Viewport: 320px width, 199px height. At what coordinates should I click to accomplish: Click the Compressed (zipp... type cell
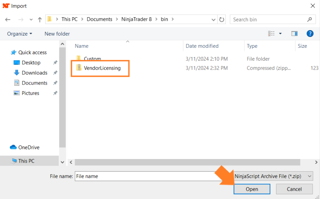tap(269, 68)
